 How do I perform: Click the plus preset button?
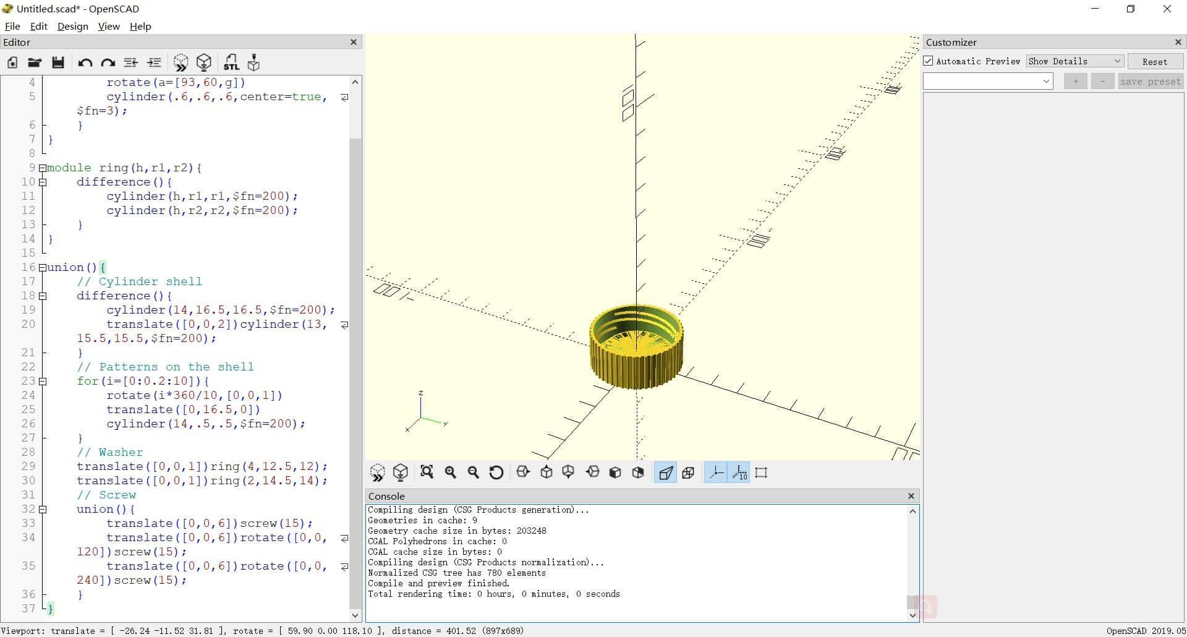click(x=1076, y=81)
